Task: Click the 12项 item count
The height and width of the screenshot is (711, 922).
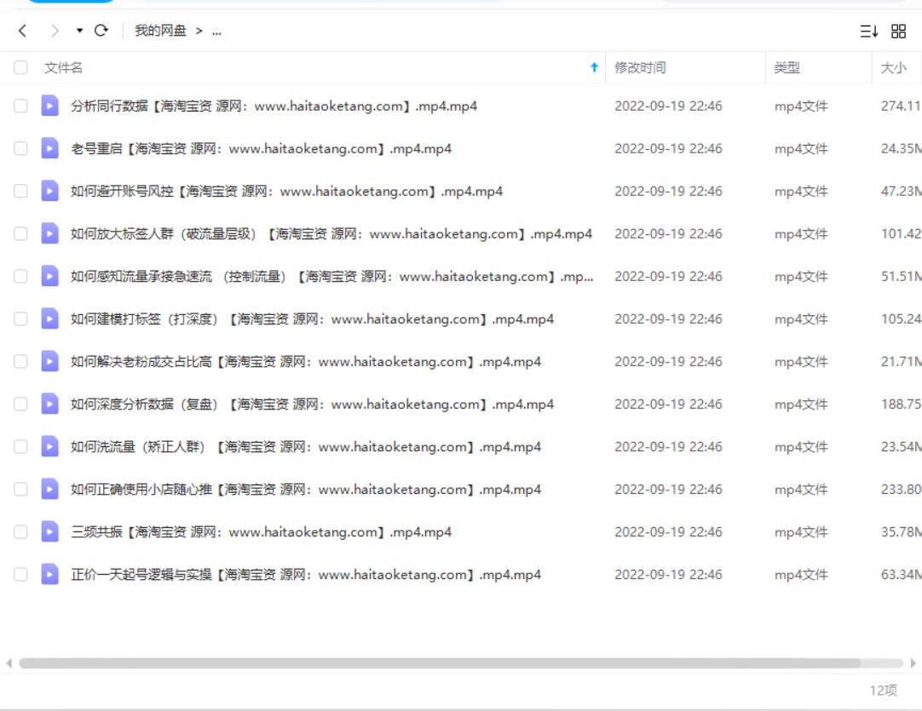Action: pyautogui.click(x=883, y=691)
